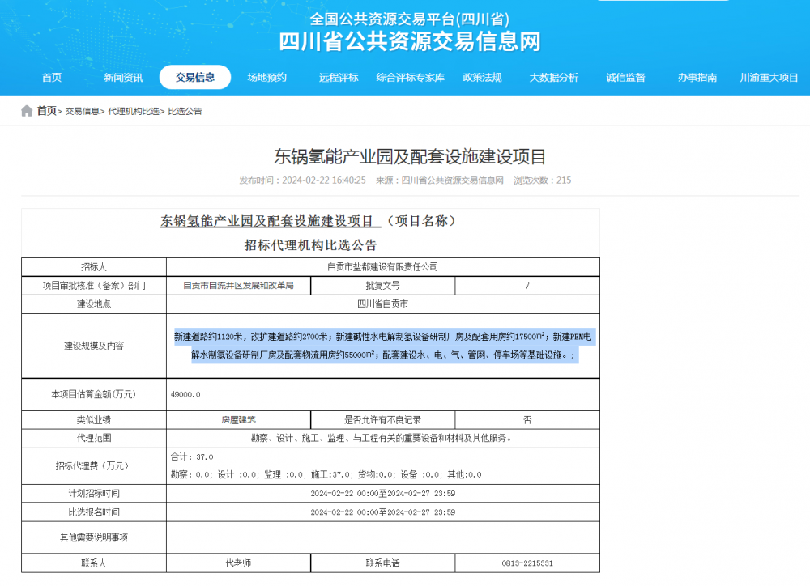
Task: Click the 类似业绩 label cell
Action: click(94, 420)
